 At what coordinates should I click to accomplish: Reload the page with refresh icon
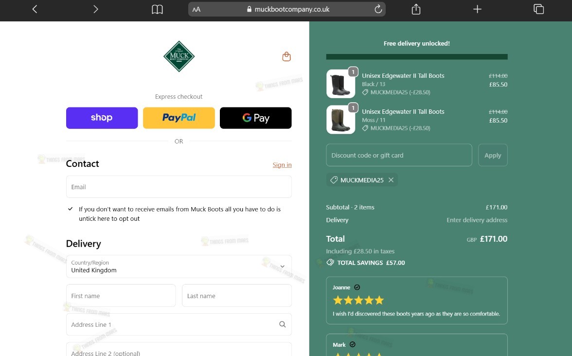[x=378, y=9]
